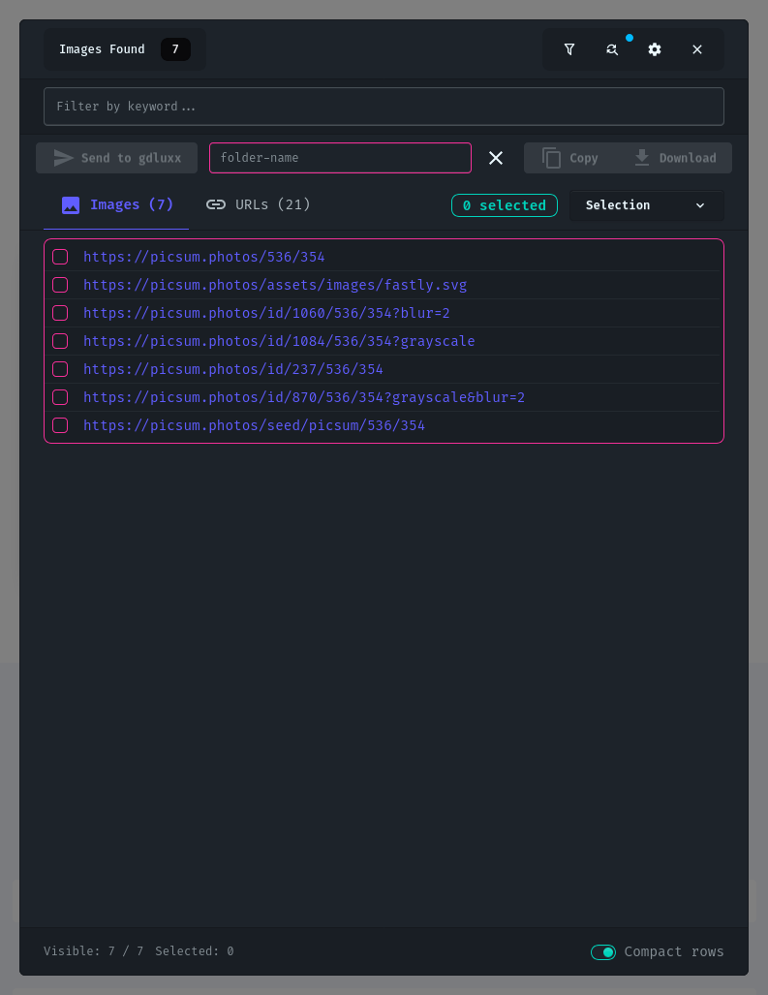Click the refresh search icon
The height and width of the screenshot is (995, 768).
(612, 49)
